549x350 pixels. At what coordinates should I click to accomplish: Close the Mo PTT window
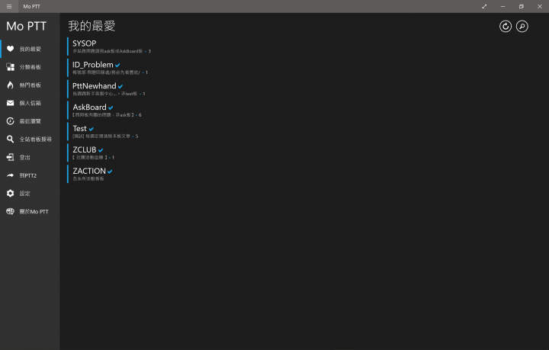pyautogui.click(x=540, y=6)
